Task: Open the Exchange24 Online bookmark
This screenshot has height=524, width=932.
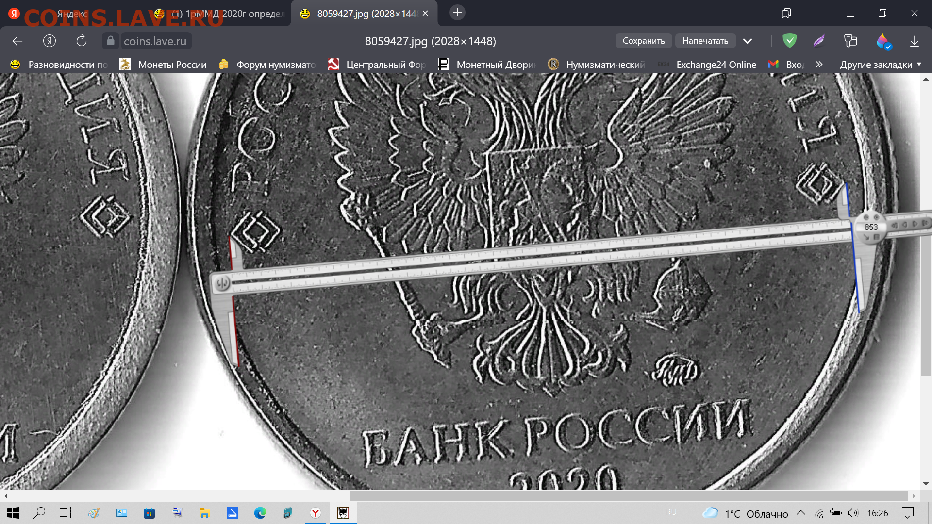Action: coord(707,65)
